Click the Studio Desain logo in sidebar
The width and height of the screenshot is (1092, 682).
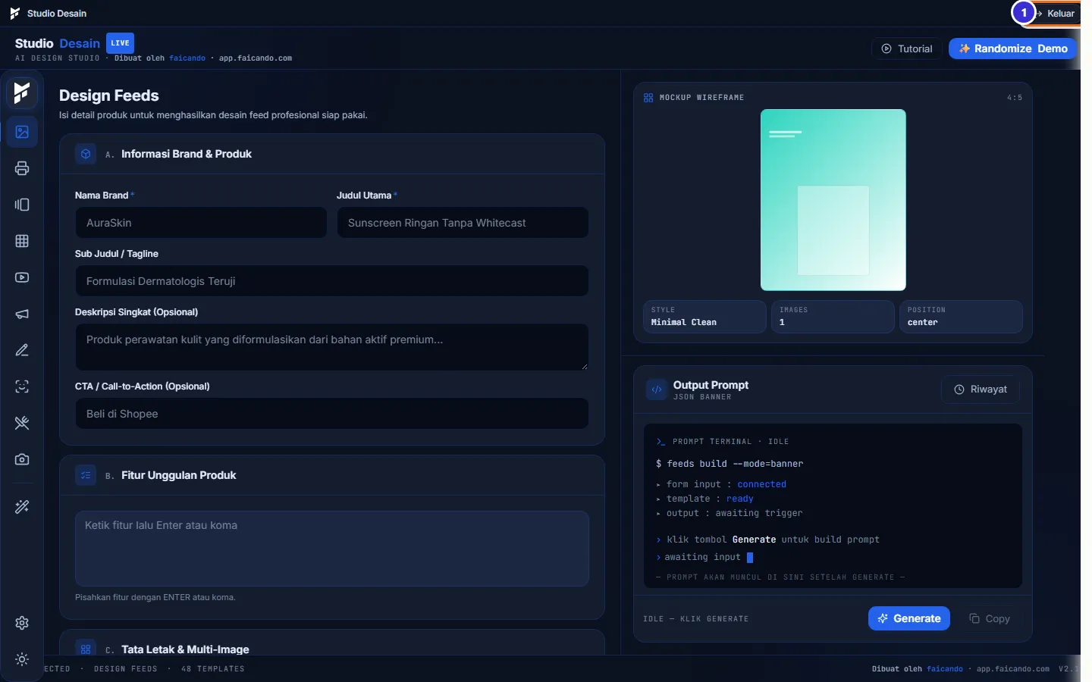click(x=22, y=92)
